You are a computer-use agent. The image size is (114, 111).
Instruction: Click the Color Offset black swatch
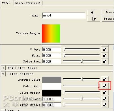(x=52, y=93)
